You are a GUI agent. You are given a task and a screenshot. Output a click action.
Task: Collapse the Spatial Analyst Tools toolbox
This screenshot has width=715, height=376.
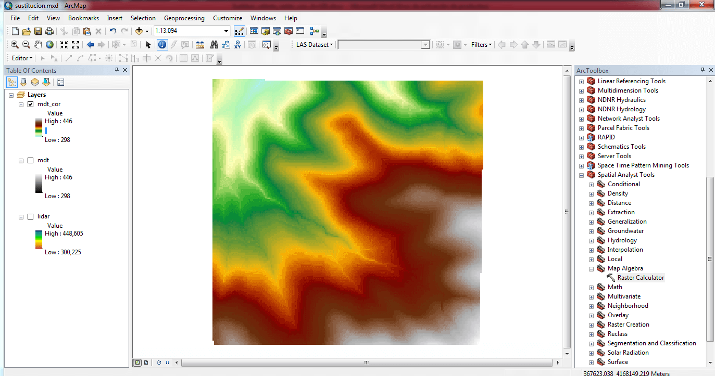coord(581,175)
